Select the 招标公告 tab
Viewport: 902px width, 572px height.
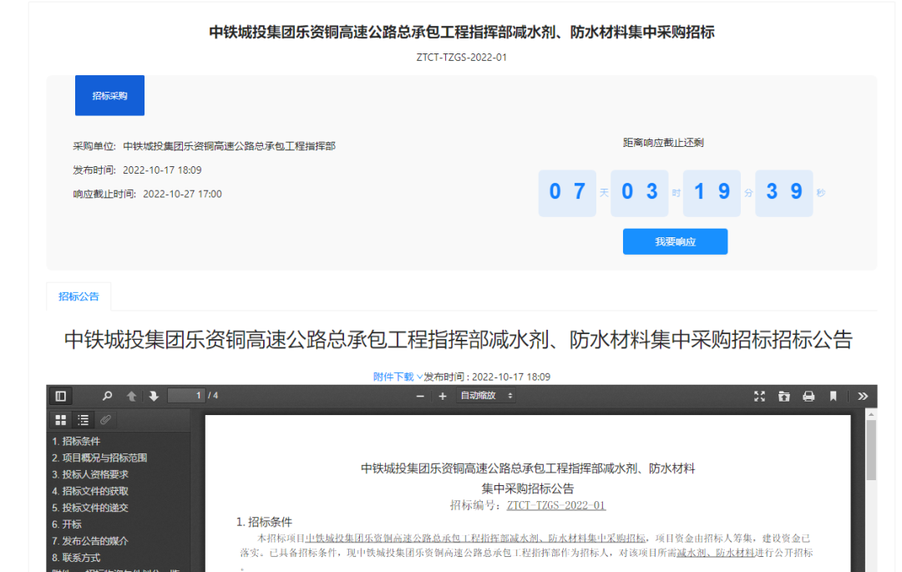[x=79, y=296]
